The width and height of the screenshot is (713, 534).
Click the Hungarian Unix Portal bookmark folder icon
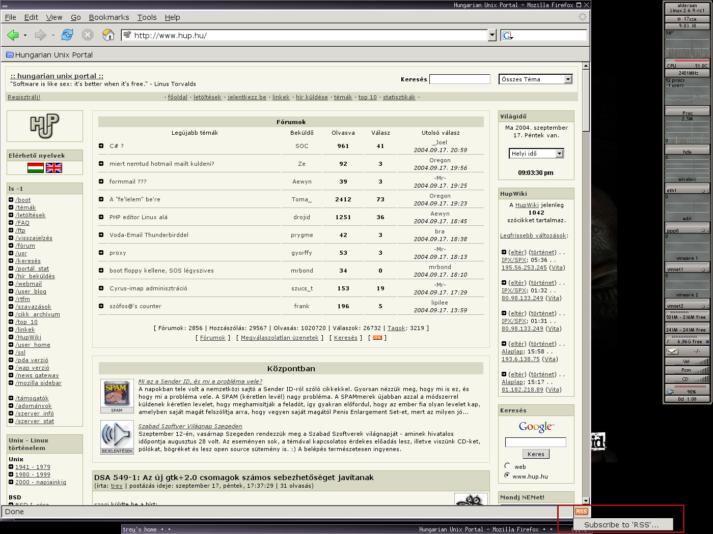coord(10,54)
